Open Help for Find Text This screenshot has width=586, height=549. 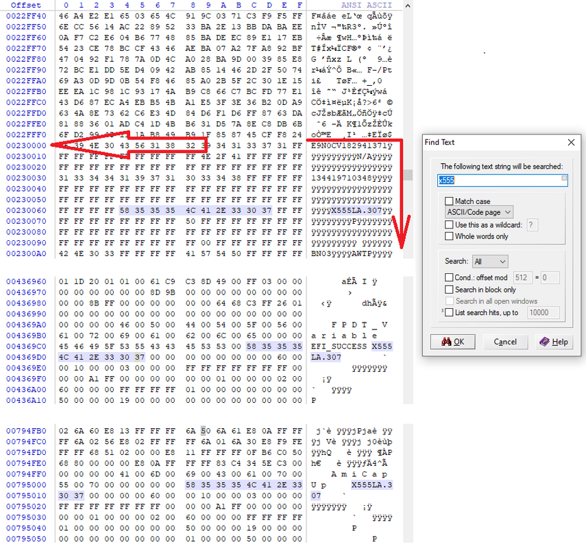(x=554, y=342)
